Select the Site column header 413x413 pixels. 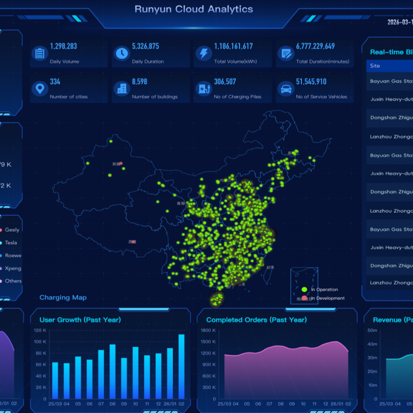pyautogui.click(x=376, y=66)
